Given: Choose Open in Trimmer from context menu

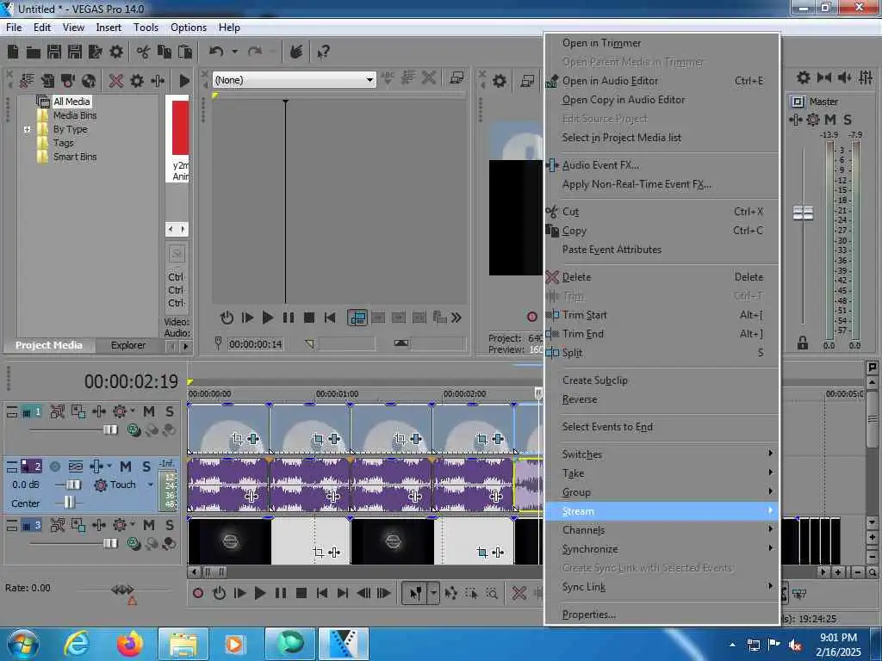Looking at the screenshot, I should pyautogui.click(x=662, y=43).
